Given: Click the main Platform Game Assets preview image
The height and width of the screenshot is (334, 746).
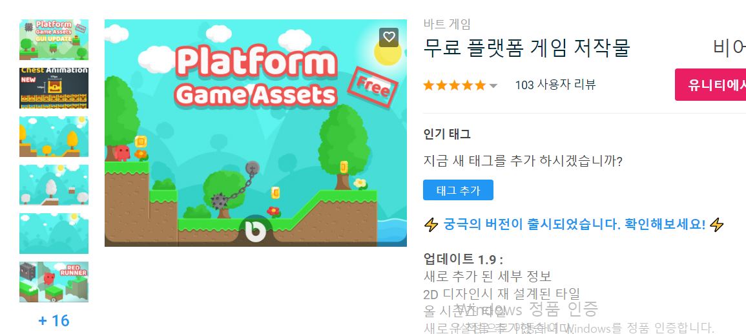Looking at the screenshot, I should [256, 133].
